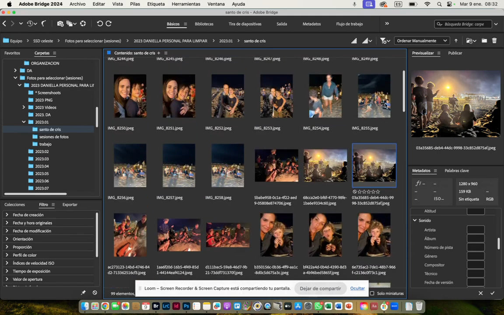
Task: Select the IMG_8254.jpeg thumbnail
Action: pos(325,96)
